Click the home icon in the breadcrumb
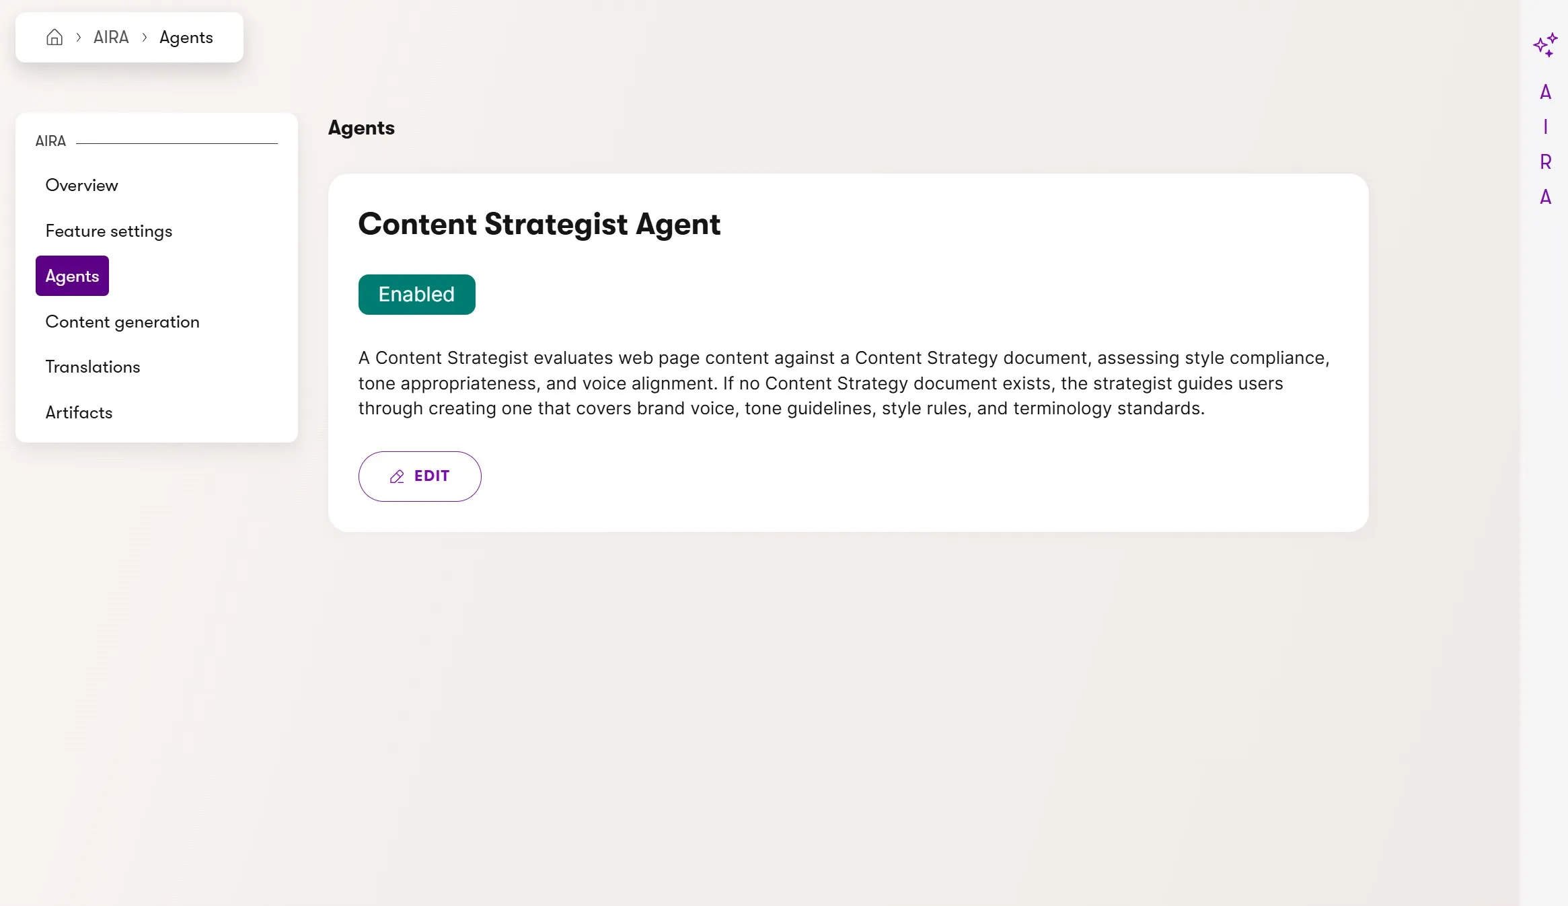Viewport: 1568px width, 906px height. click(x=54, y=38)
